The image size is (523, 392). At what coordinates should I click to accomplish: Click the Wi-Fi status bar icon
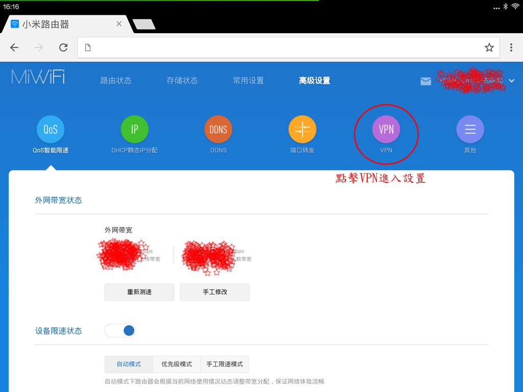pyautogui.click(x=515, y=7)
